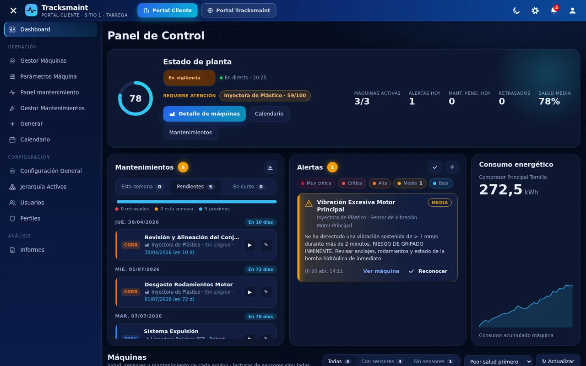The width and height of the screenshot is (586, 366).
Task: Open Gestor Máquinas in sidebar
Action: [x=51, y=61]
